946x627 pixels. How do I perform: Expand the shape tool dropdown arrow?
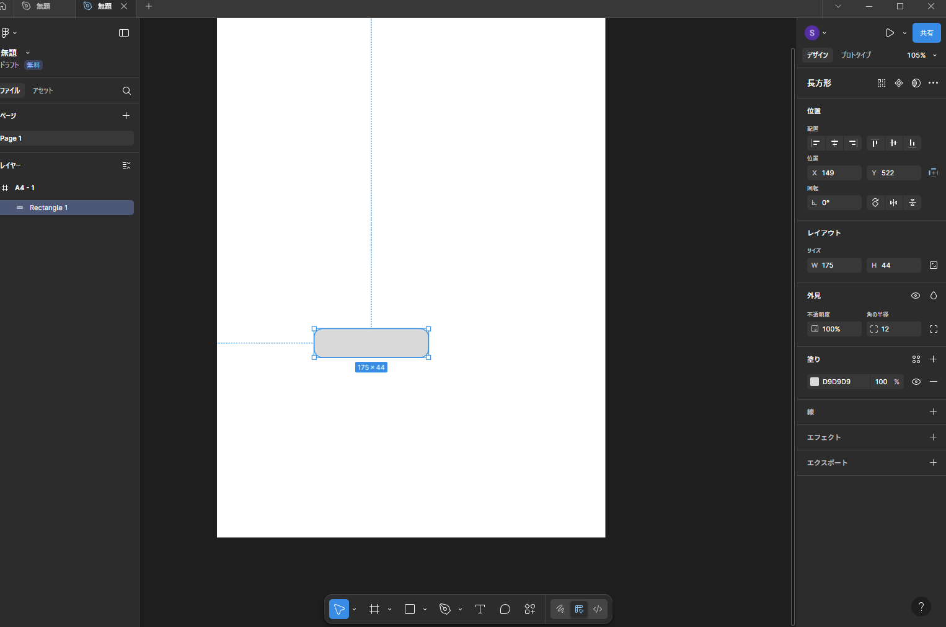point(425,610)
